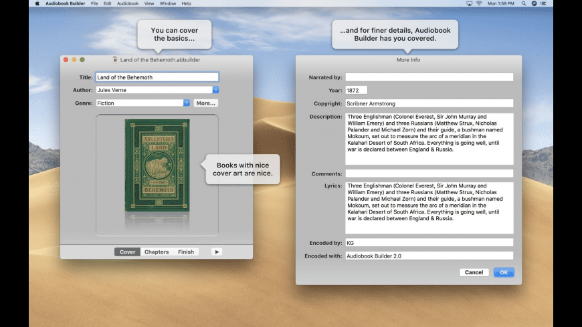Open the Audiobook menu
Image resolution: width=582 pixels, height=327 pixels.
(x=128, y=3)
